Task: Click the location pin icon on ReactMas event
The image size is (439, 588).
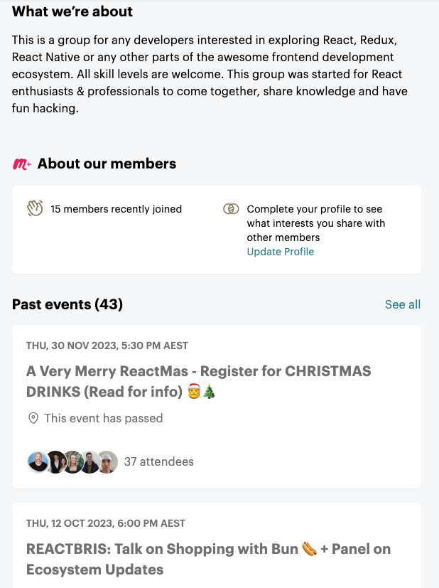Action: point(33,418)
